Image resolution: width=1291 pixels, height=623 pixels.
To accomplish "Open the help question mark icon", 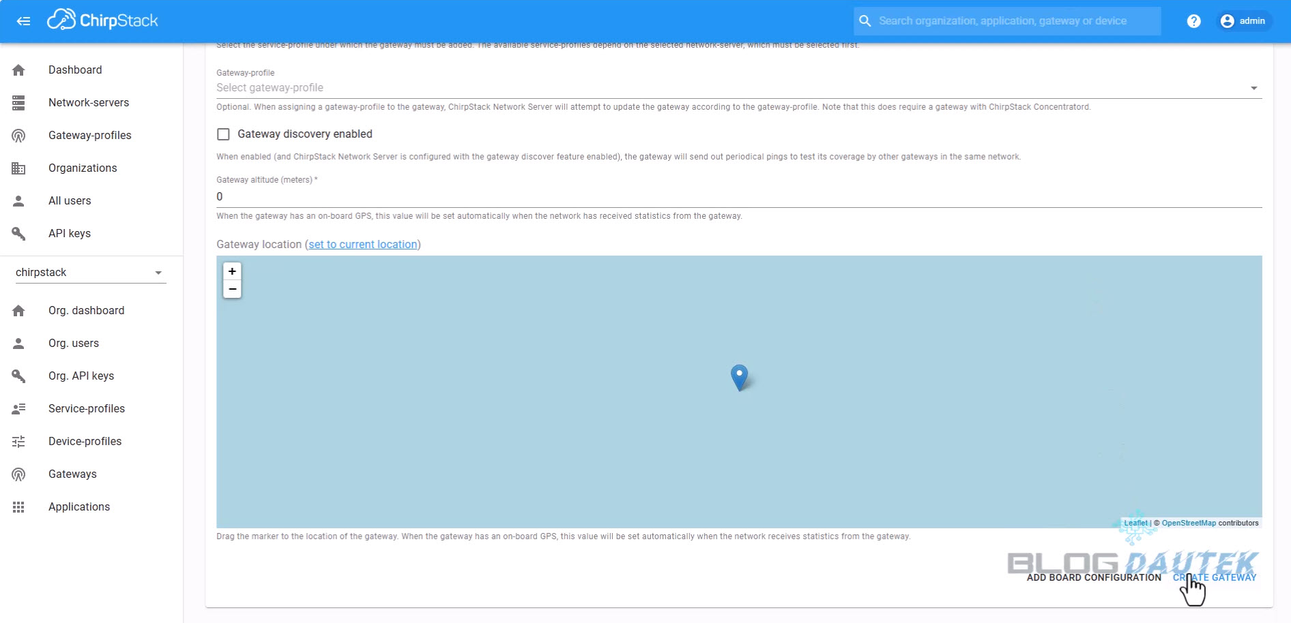I will pyautogui.click(x=1193, y=21).
